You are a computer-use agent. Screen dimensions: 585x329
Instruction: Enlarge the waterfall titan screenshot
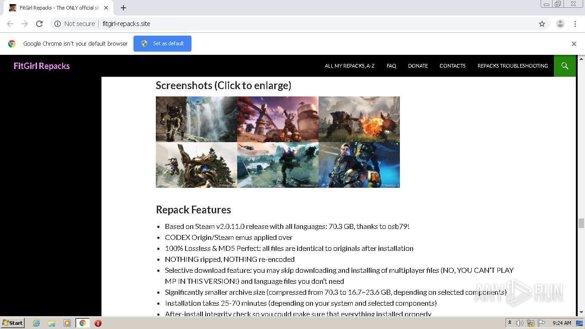click(197, 119)
